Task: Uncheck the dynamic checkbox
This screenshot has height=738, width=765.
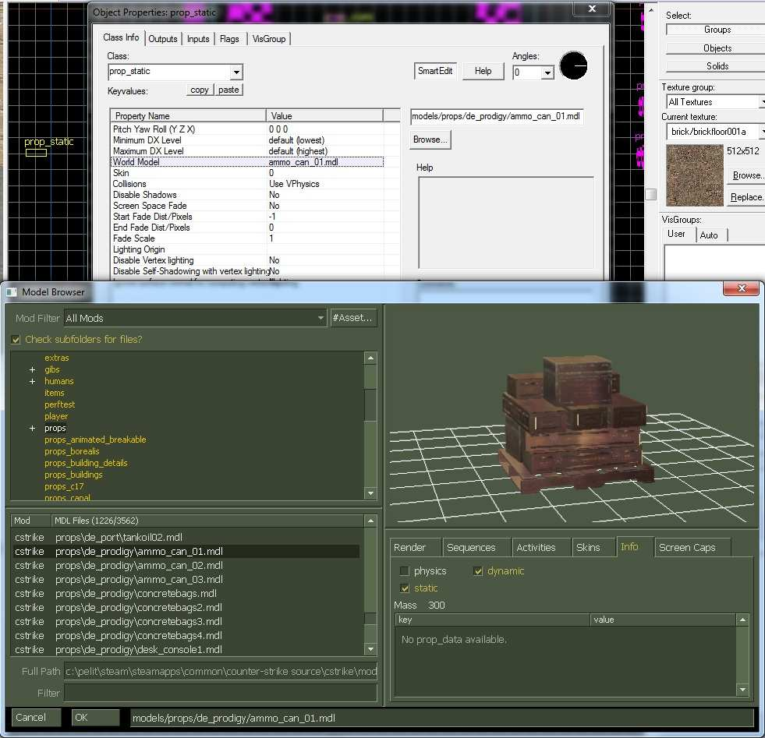Action: [x=477, y=570]
